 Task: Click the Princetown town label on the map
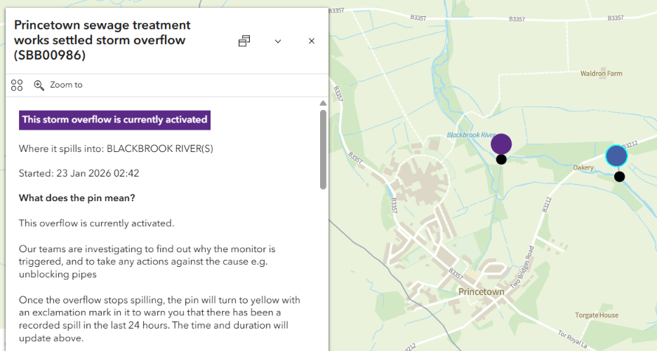(481, 291)
